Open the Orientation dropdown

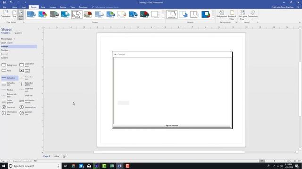(x=6, y=15)
